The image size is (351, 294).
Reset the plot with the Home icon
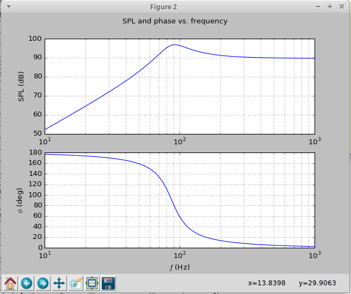(x=10, y=283)
